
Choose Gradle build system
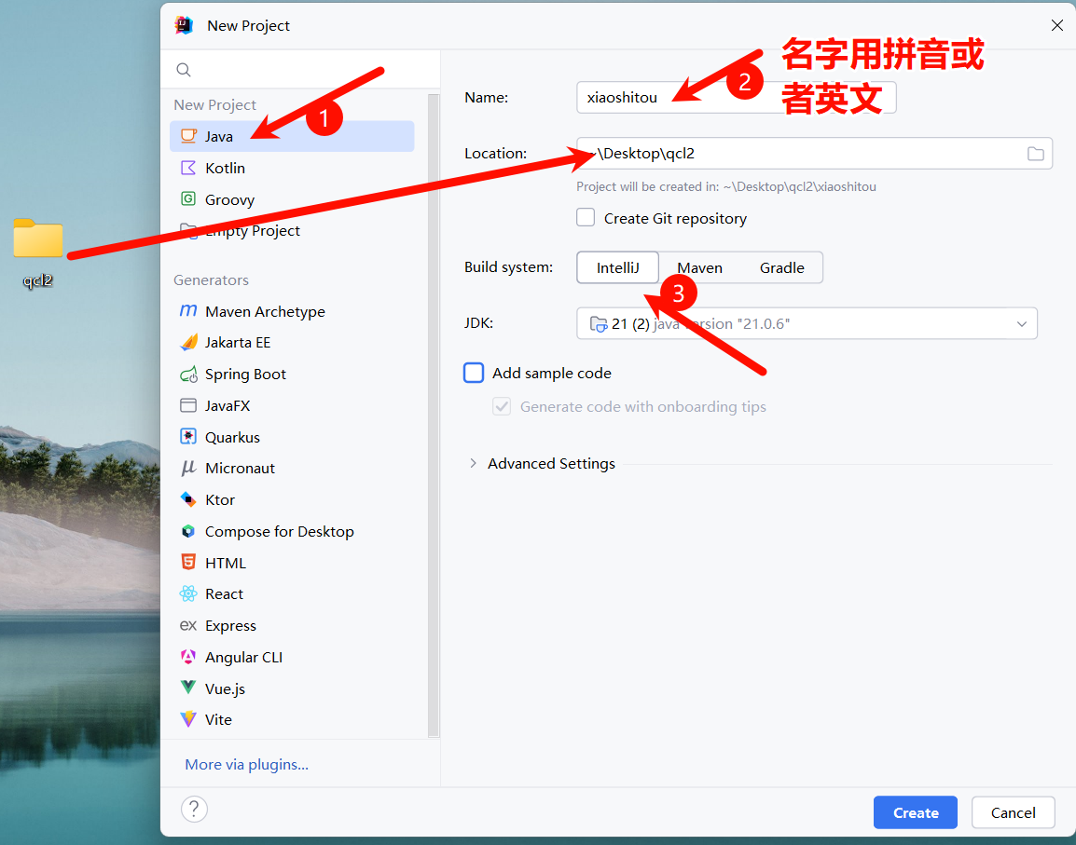pyautogui.click(x=781, y=267)
